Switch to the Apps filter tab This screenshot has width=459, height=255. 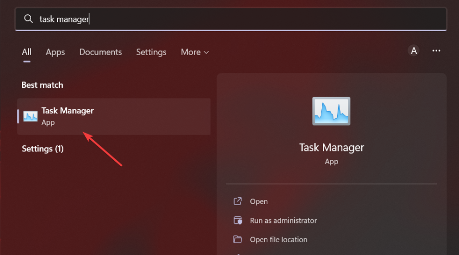55,52
